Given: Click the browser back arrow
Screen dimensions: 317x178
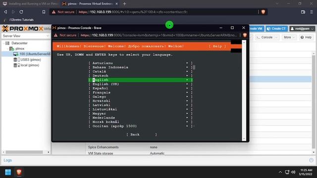Looking at the screenshot, I should click(x=5, y=12).
